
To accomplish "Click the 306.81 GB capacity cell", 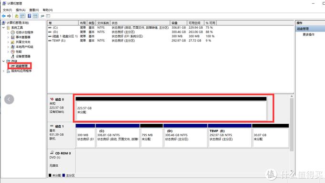I will point(179,28).
